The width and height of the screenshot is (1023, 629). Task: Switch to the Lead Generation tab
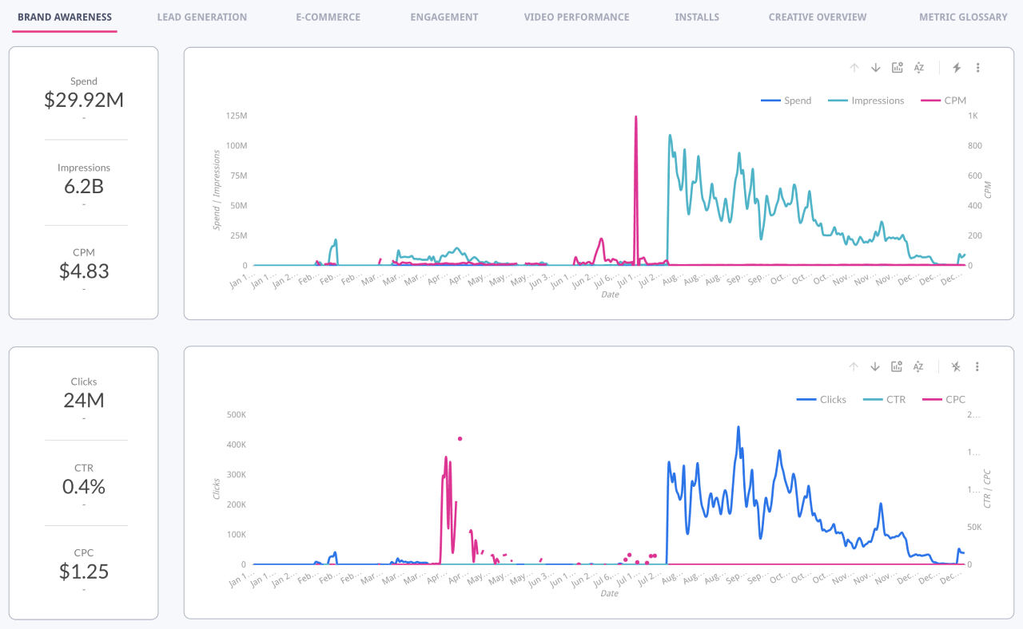[x=201, y=17]
